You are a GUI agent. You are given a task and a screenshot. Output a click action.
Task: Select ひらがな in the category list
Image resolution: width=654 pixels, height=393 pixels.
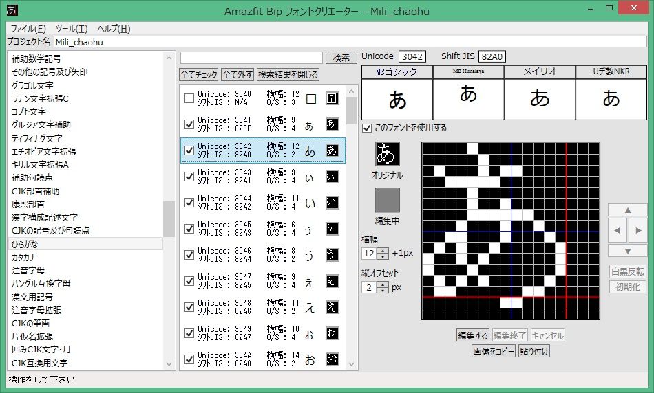pyautogui.click(x=85, y=244)
